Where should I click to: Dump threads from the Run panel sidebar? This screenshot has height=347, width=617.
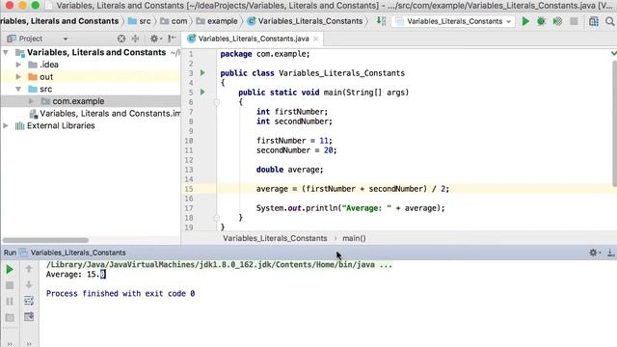[x=10, y=317]
